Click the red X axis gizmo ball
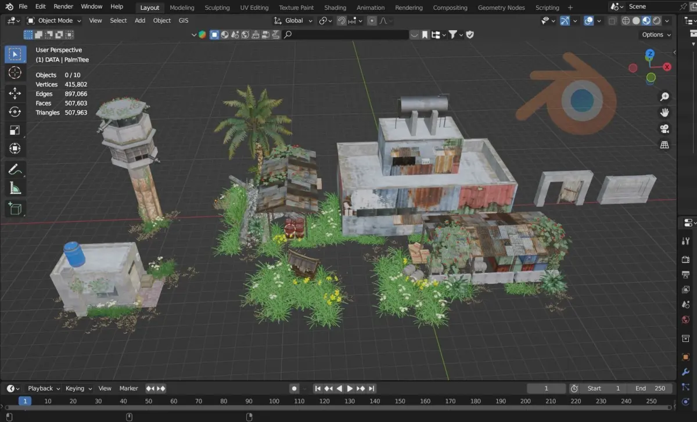This screenshot has width=697, height=422. pos(667,67)
